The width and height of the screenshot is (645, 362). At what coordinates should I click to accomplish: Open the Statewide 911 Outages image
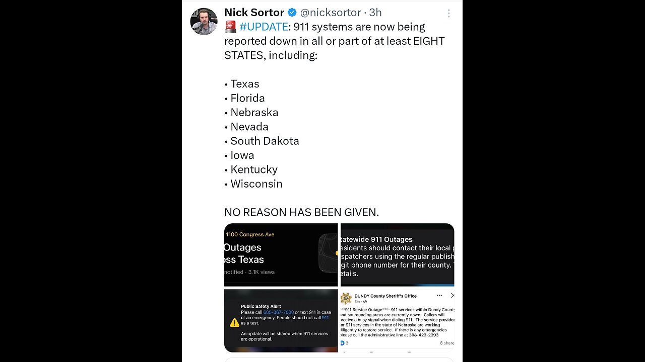[x=398, y=254]
